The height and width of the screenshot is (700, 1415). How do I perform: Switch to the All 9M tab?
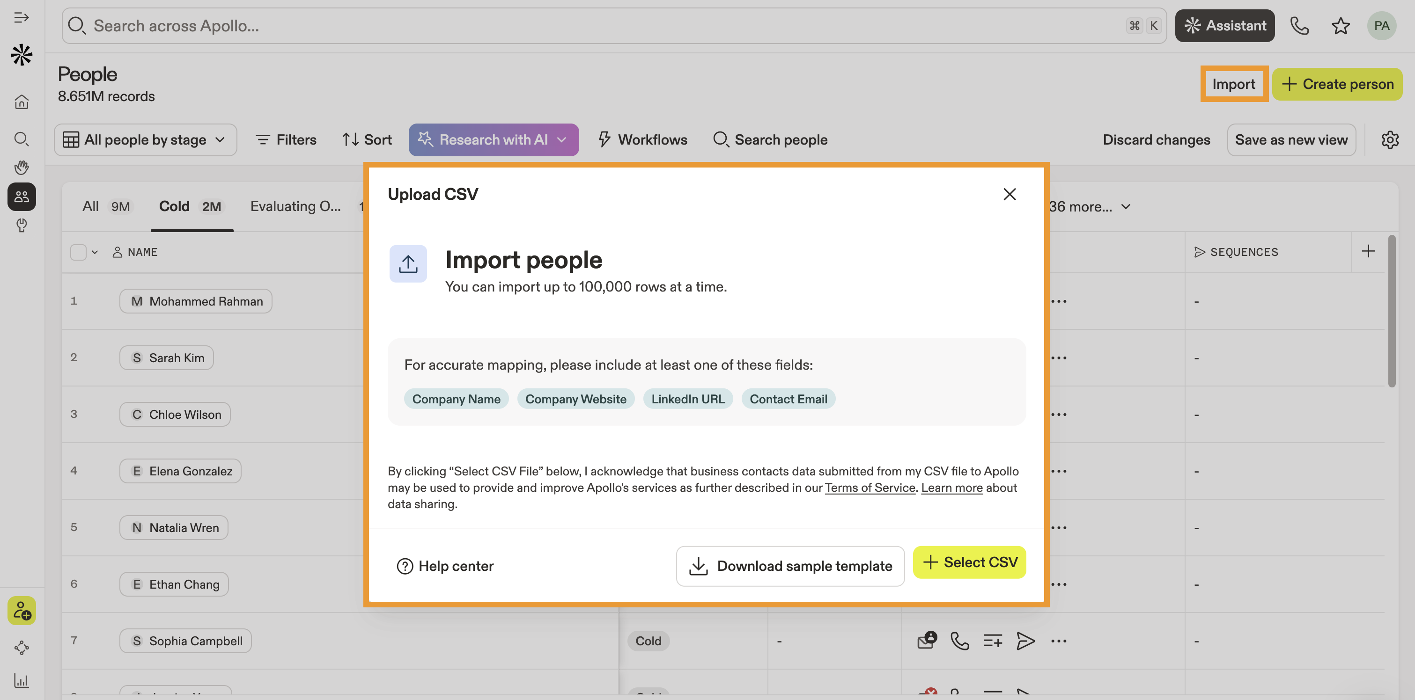(106, 206)
